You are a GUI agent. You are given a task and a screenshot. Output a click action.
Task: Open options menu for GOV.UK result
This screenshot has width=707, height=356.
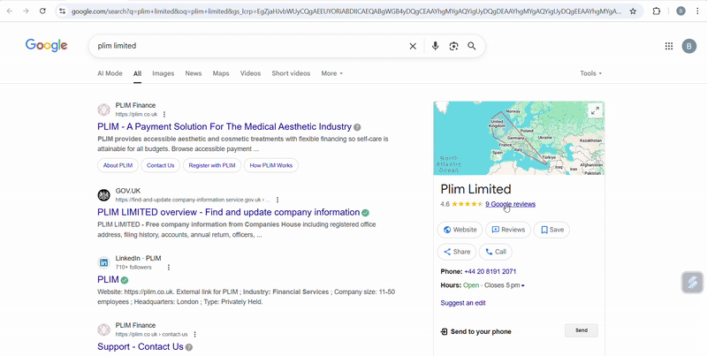point(277,200)
